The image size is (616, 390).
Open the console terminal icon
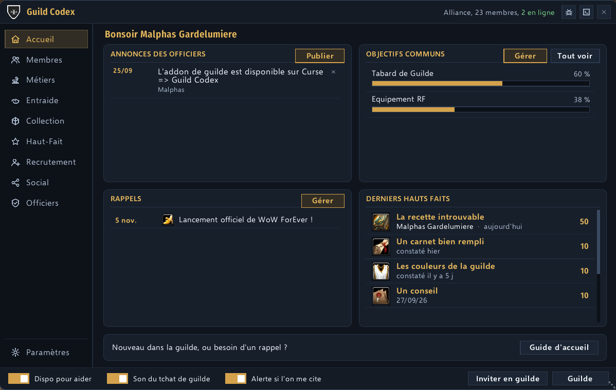[586, 12]
